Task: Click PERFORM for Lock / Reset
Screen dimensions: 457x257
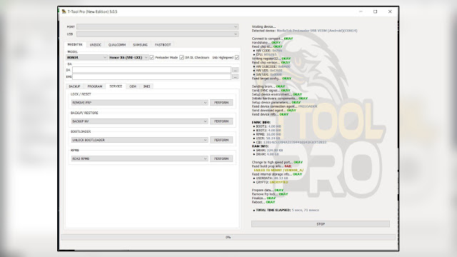Action: [221, 103]
